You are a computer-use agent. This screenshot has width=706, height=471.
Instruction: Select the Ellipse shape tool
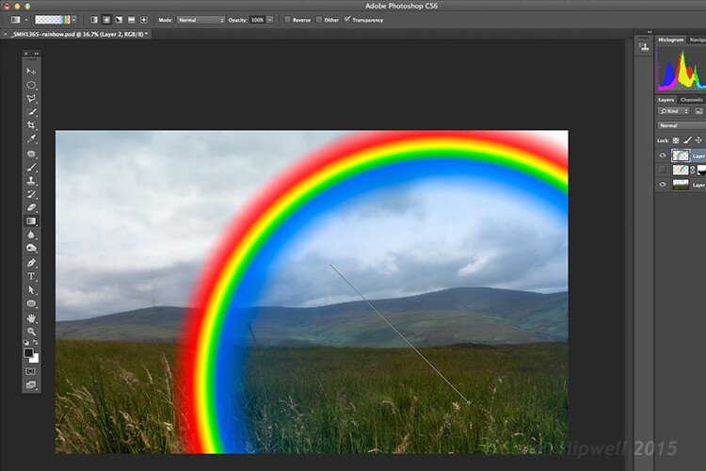[x=31, y=303]
